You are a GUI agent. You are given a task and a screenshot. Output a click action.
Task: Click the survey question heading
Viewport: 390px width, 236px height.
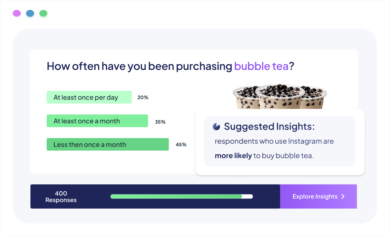click(171, 66)
